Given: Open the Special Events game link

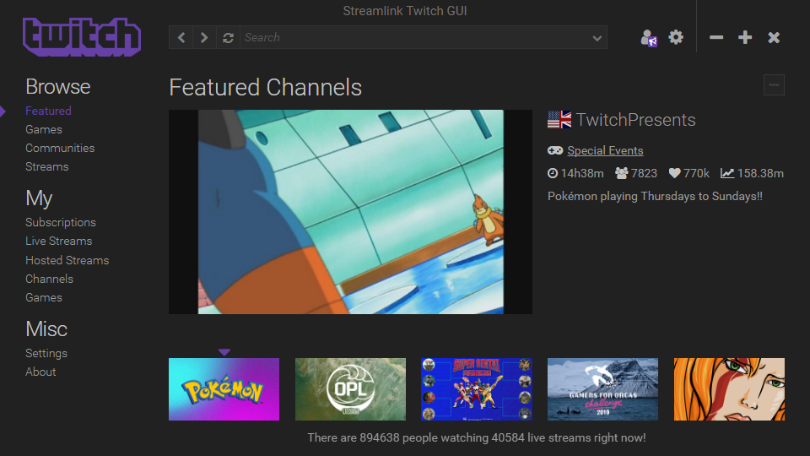Looking at the screenshot, I should tap(605, 150).
